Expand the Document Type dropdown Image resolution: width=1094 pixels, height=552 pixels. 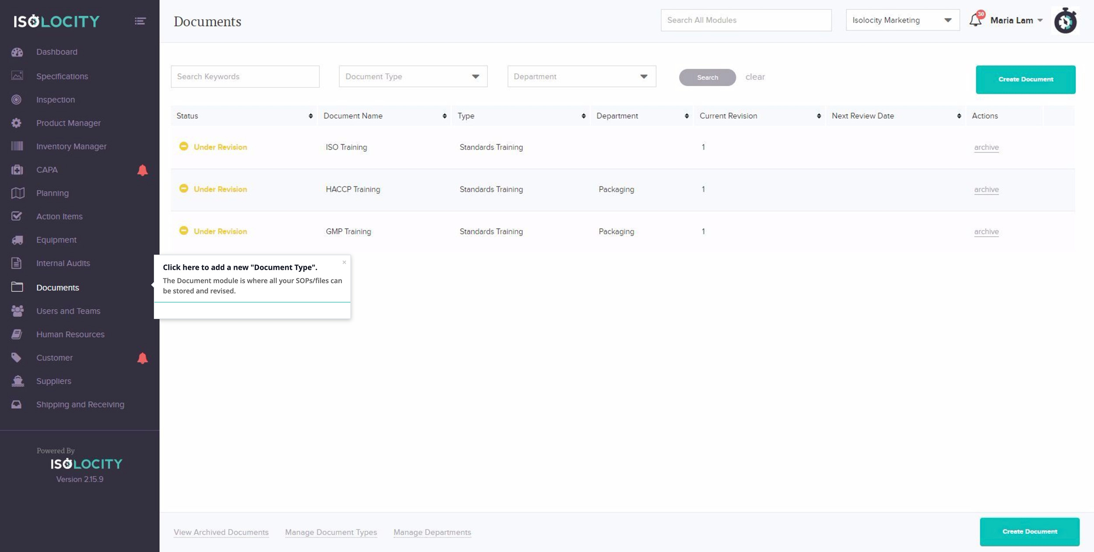[x=413, y=77]
